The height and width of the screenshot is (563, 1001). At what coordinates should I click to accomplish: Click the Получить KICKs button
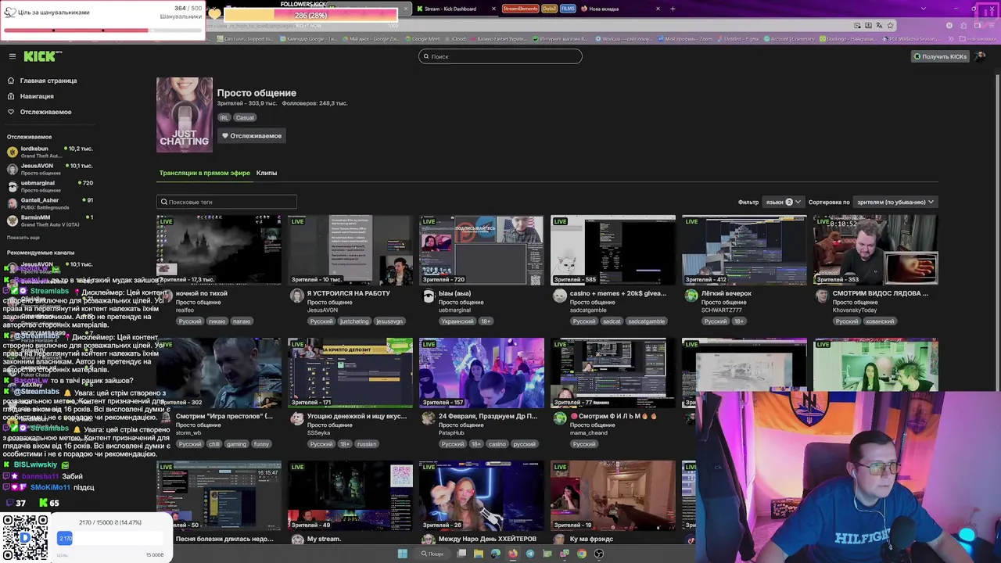[x=940, y=56]
